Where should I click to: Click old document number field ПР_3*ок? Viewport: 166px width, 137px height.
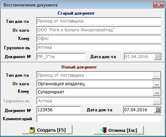click(61, 57)
